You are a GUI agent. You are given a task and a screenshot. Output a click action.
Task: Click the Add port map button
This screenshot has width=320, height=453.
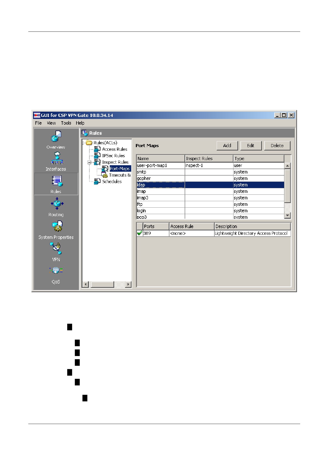pyautogui.click(x=227, y=146)
